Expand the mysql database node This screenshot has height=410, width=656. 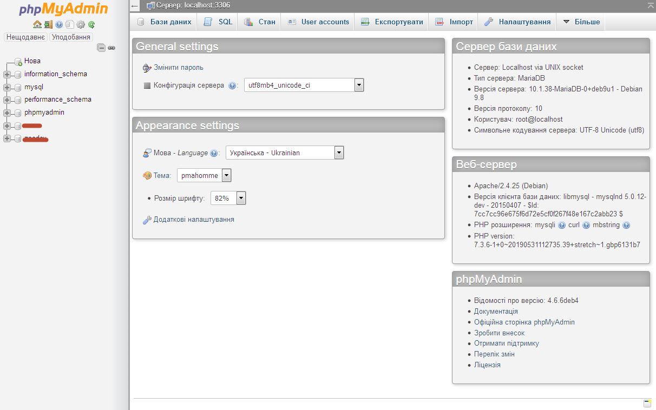pos(7,87)
